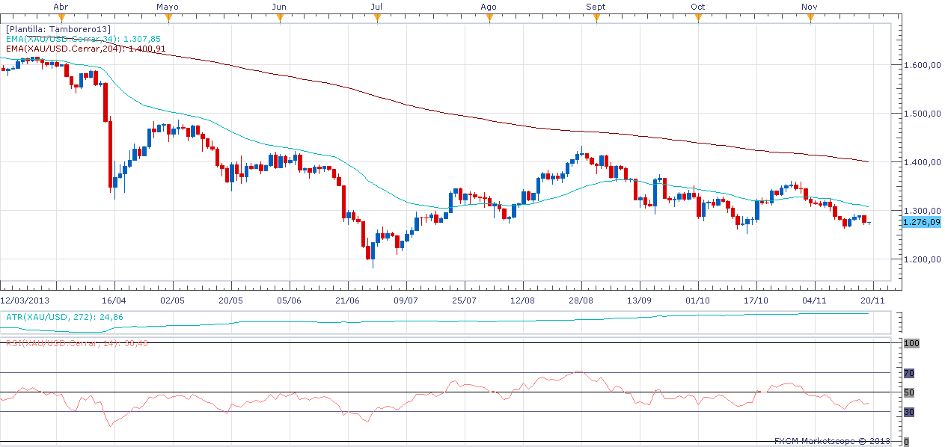Click the 17/10 date axis label
Viewport: 945px width, 447px height.
pyautogui.click(x=756, y=300)
